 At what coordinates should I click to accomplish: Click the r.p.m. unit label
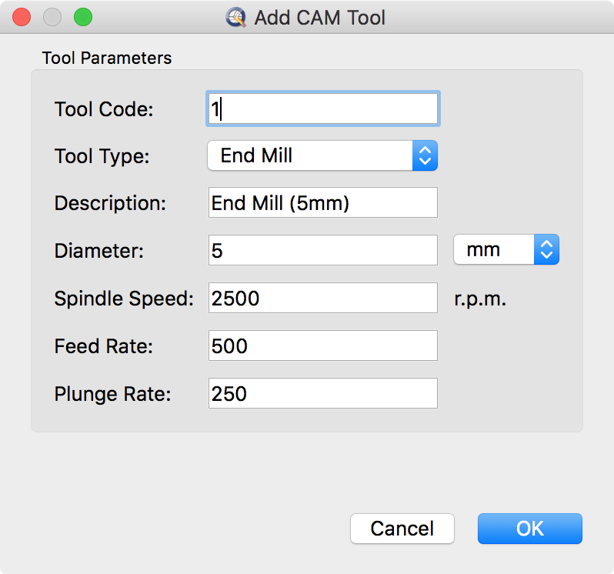480,299
